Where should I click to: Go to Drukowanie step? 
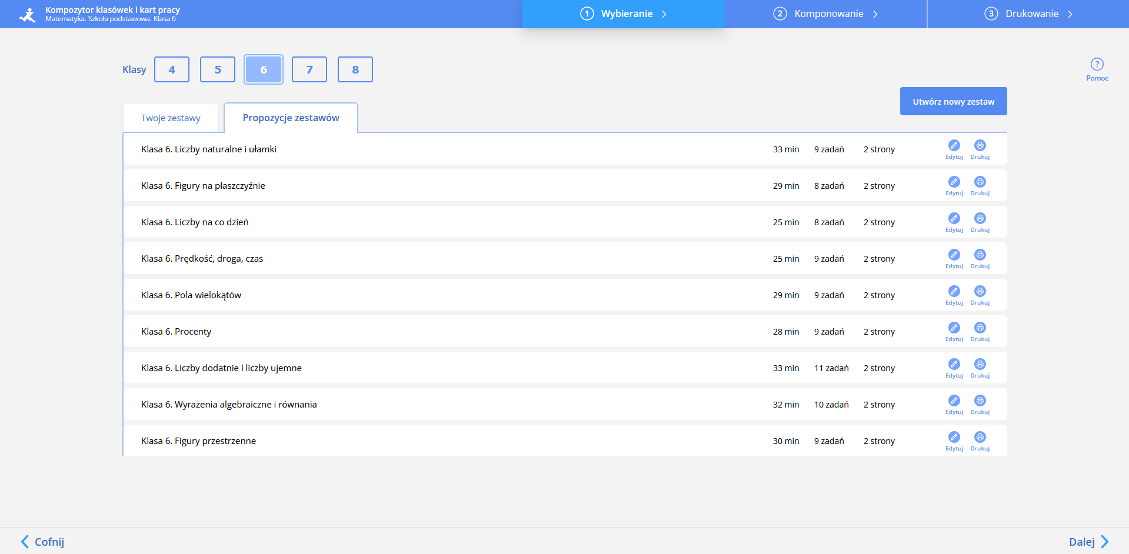(1028, 14)
